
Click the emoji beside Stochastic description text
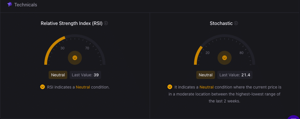pyautogui.click(x=170, y=87)
